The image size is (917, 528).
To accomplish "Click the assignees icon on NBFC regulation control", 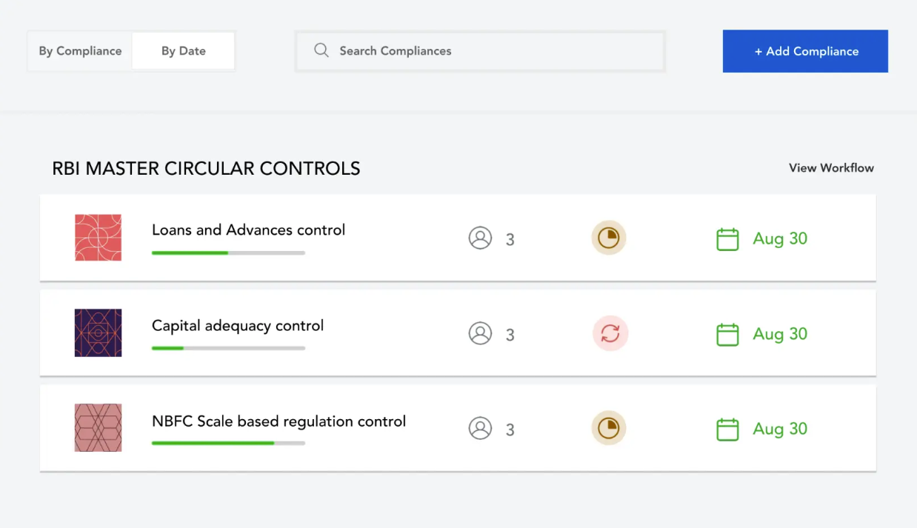I will (x=480, y=427).
